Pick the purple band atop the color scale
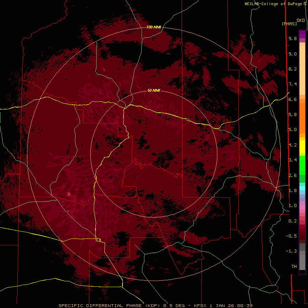This screenshot has height=308, width=308. pyautogui.click(x=302, y=34)
